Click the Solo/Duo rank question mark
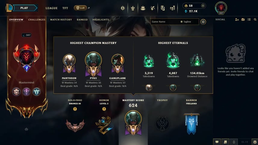Viewport: 258px width, 145px height. click(75, 109)
